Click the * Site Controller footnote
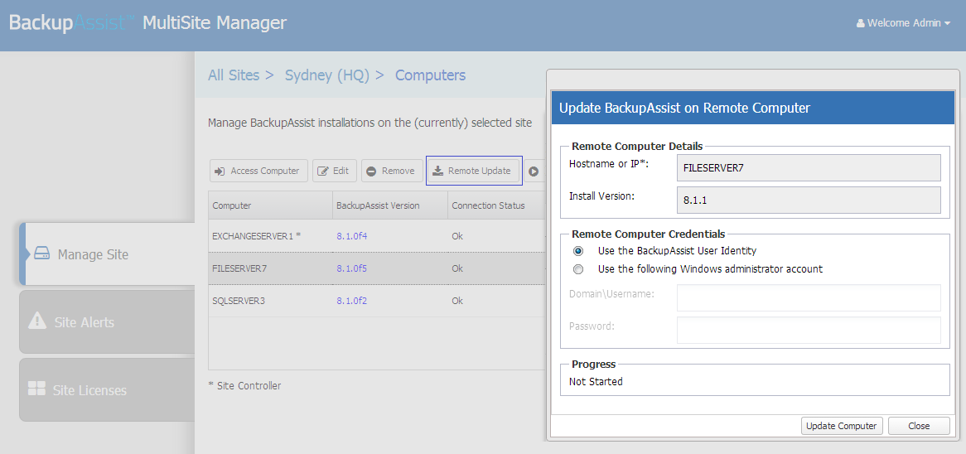The image size is (966, 454). (244, 386)
